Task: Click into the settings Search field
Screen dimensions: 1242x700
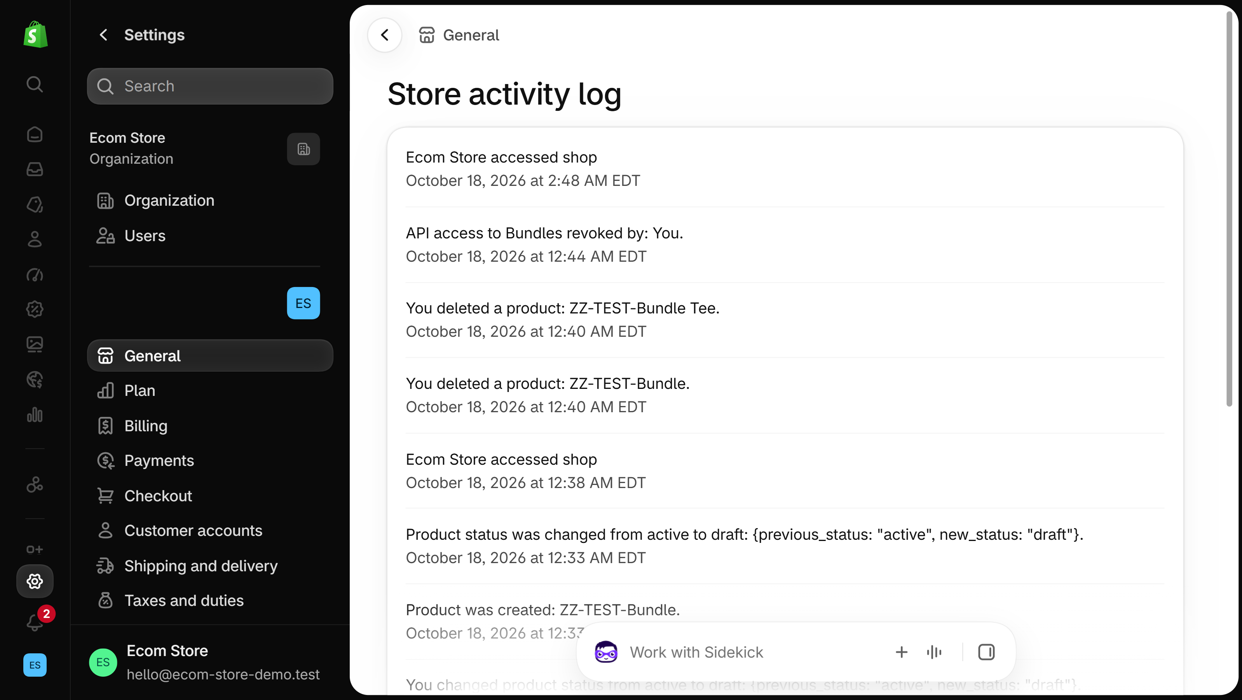Action: pyautogui.click(x=210, y=86)
